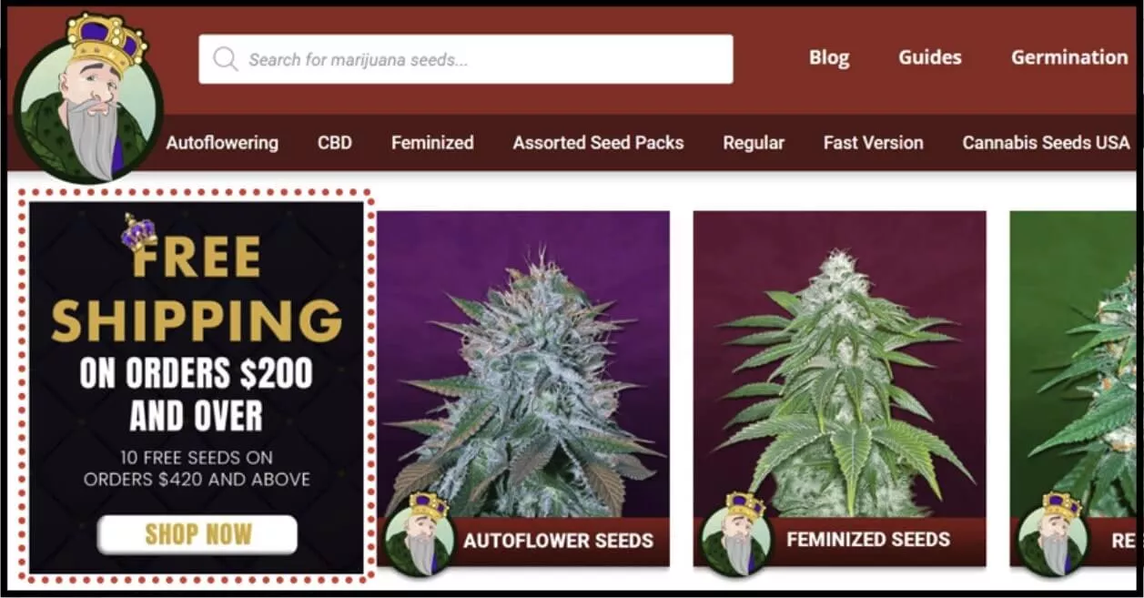Click the purple crown icon above Free Shipping
Screen dimensions: 1144x598
(139, 232)
